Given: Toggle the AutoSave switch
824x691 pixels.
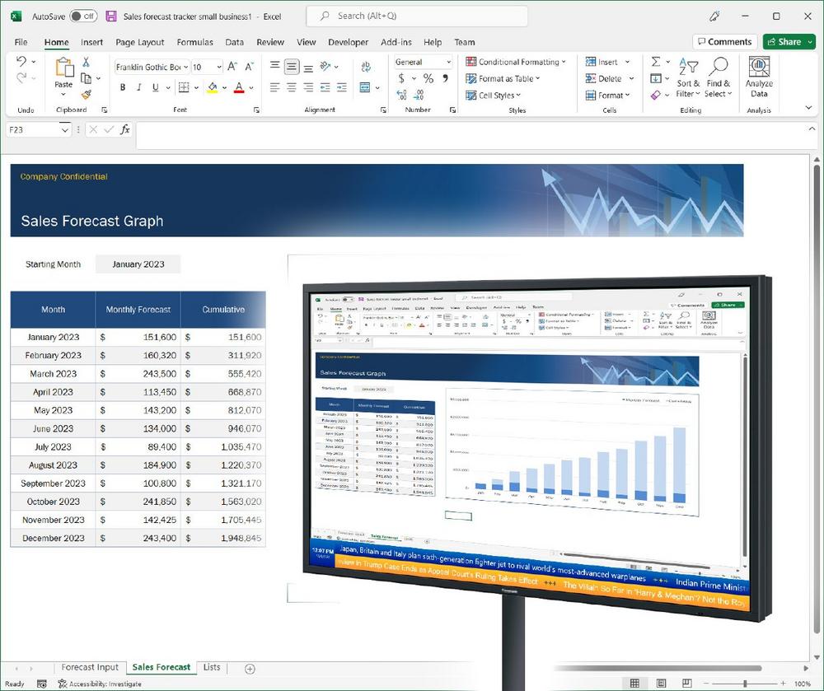Looking at the screenshot, I should pyautogui.click(x=82, y=16).
